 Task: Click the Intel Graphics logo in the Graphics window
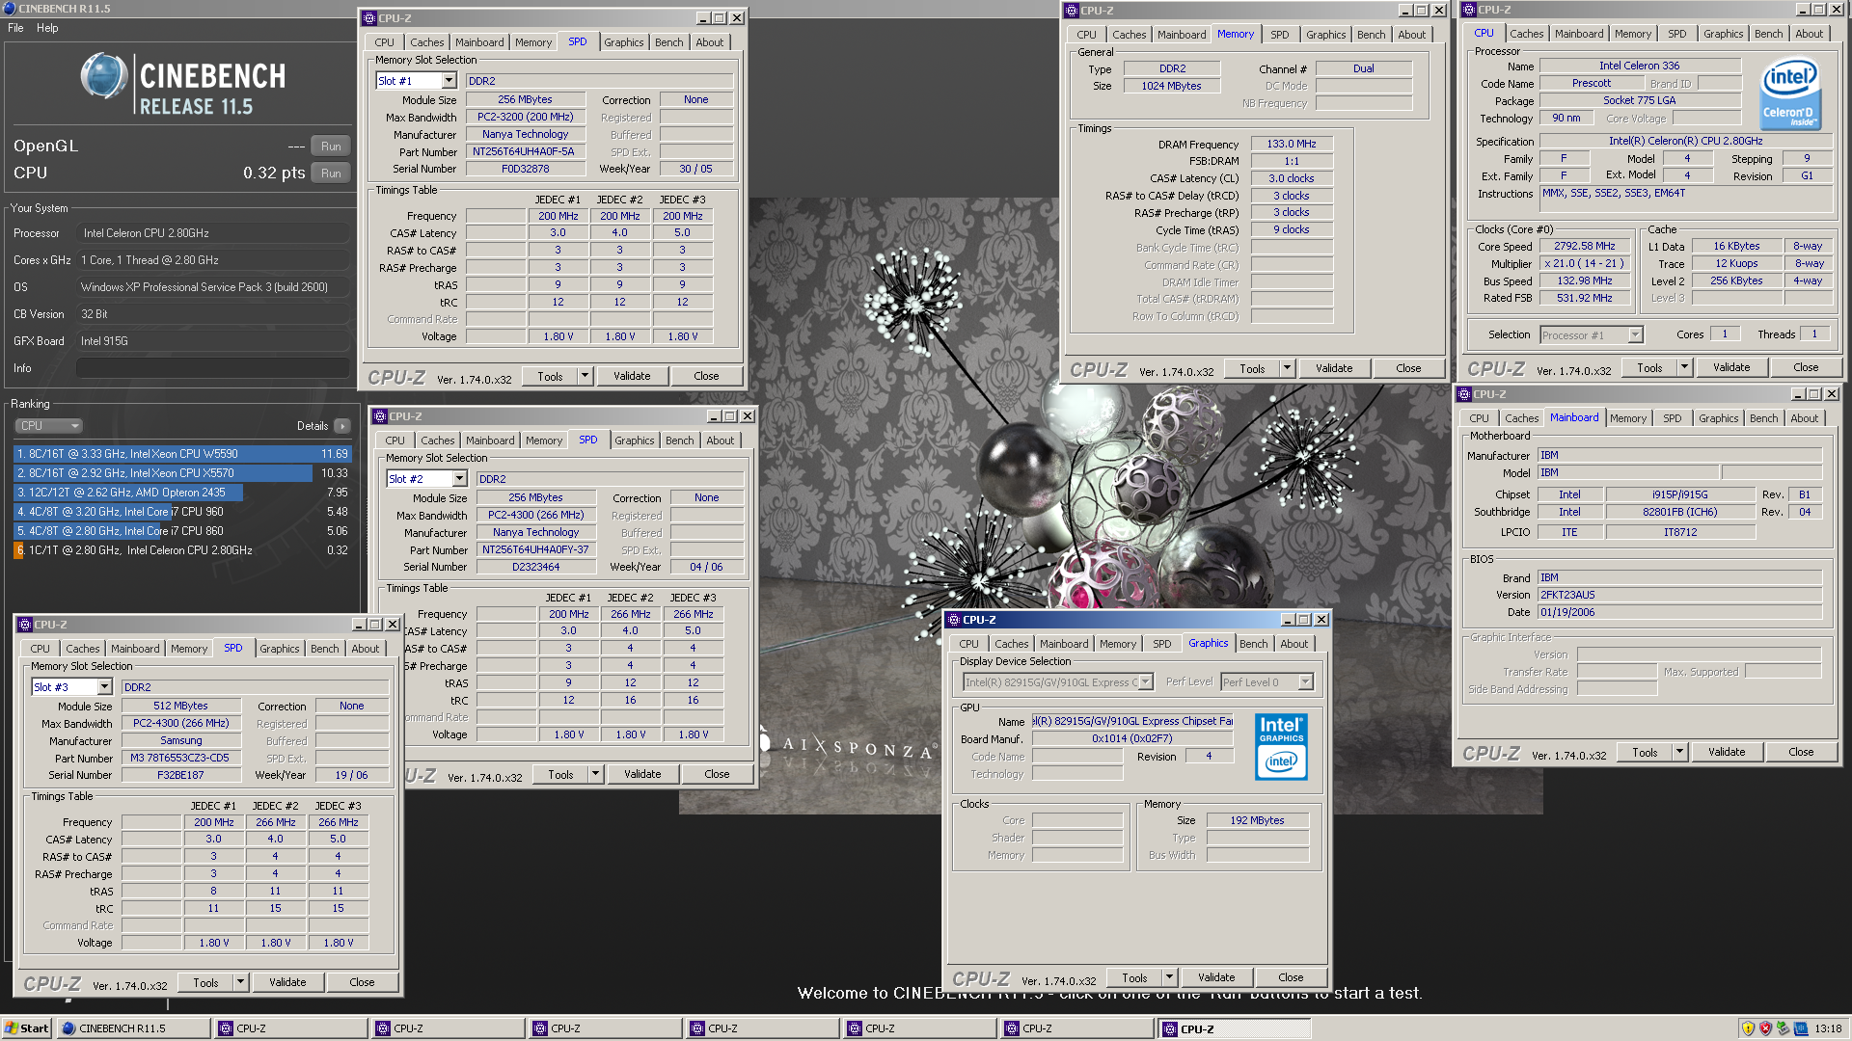[x=1281, y=747]
